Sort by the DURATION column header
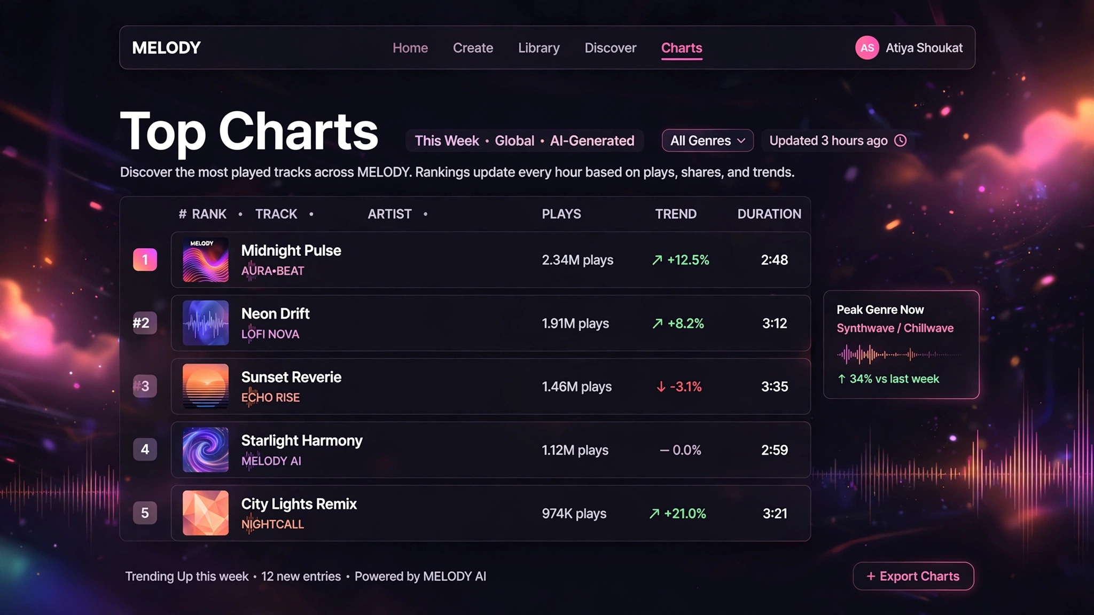The image size is (1094, 615). [x=769, y=214]
